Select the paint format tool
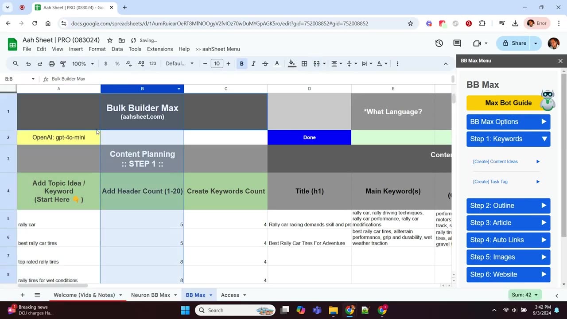567x319 pixels. 63,63
